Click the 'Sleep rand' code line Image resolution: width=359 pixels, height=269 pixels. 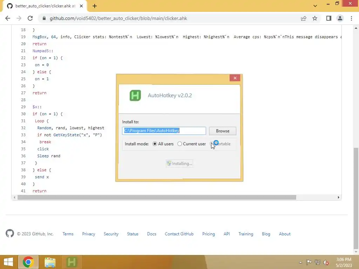49,156
